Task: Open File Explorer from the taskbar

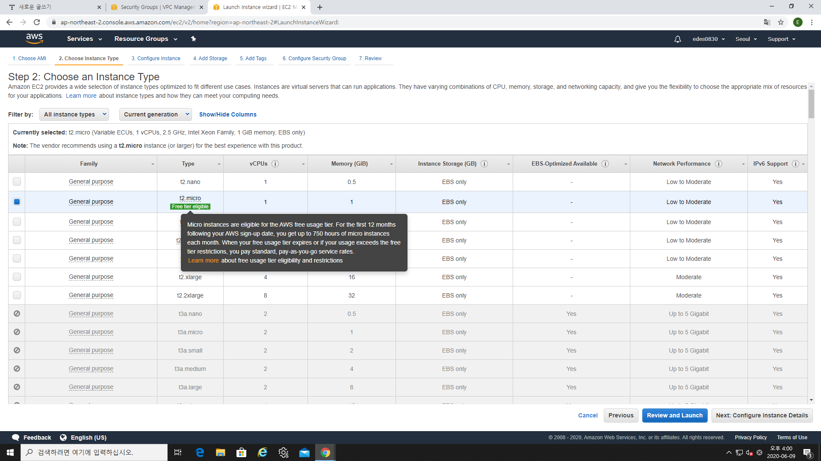Action: point(220,452)
